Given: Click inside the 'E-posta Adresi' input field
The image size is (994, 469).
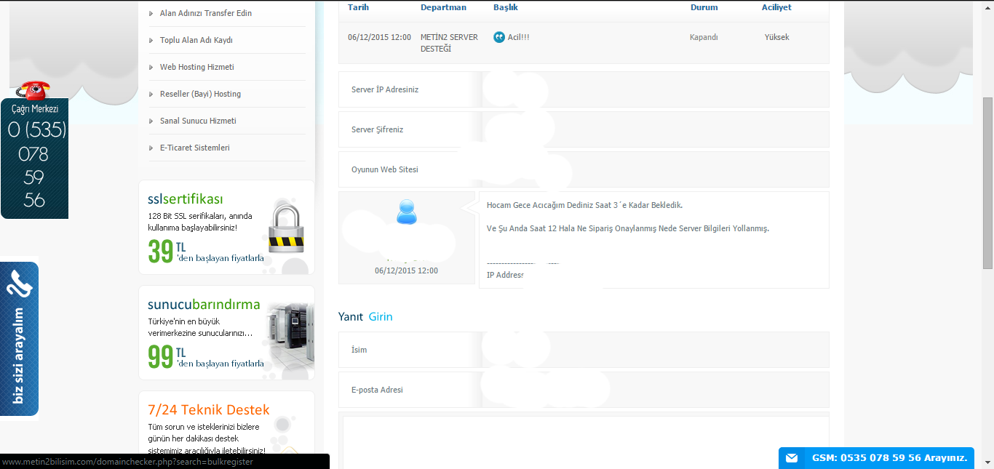Looking at the screenshot, I should point(654,390).
